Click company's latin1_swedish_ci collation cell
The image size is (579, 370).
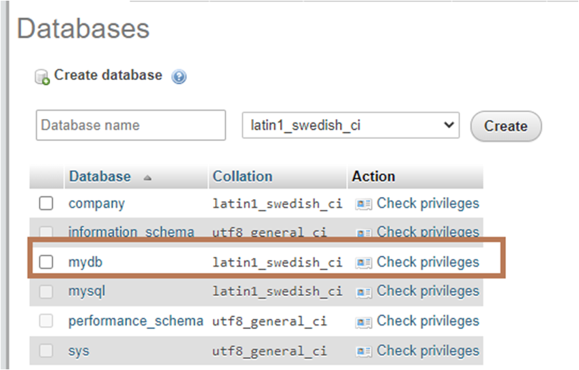click(x=277, y=204)
